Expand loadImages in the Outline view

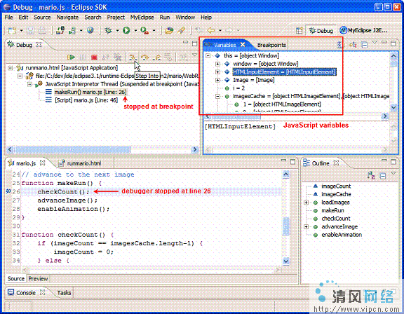[x=306, y=203]
